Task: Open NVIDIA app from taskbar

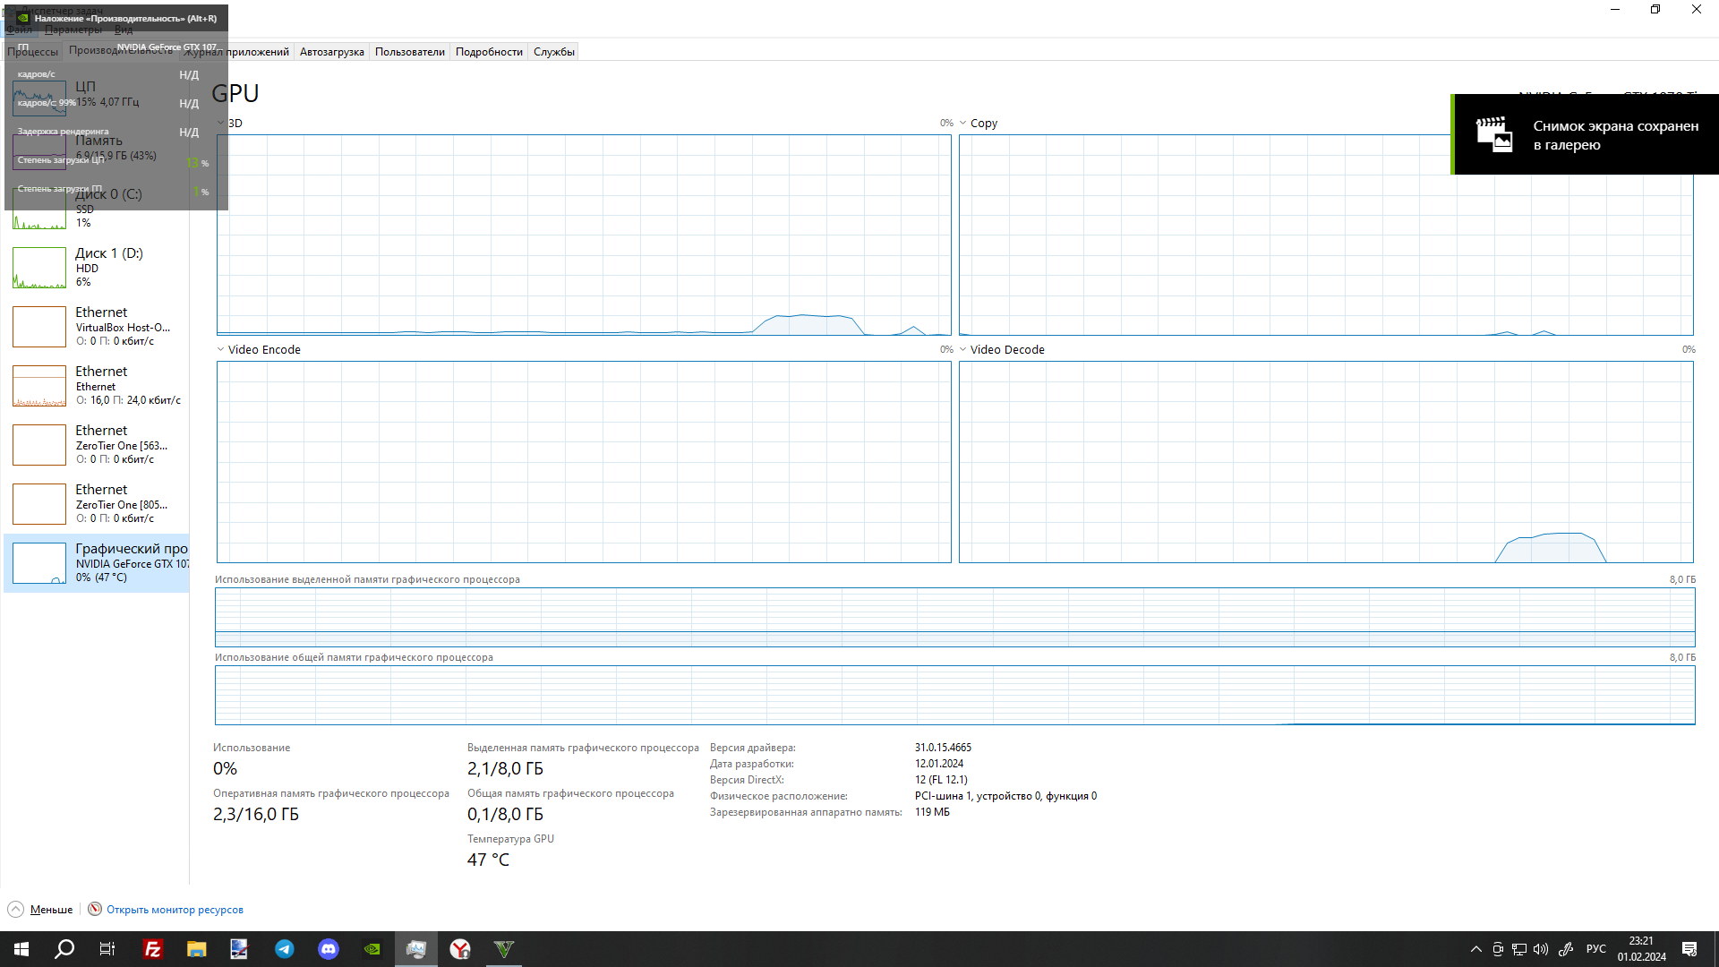Action: pyautogui.click(x=372, y=949)
